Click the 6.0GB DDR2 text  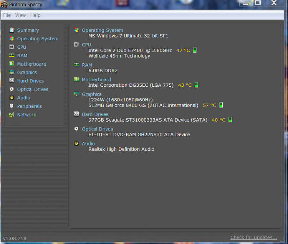(103, 71)
